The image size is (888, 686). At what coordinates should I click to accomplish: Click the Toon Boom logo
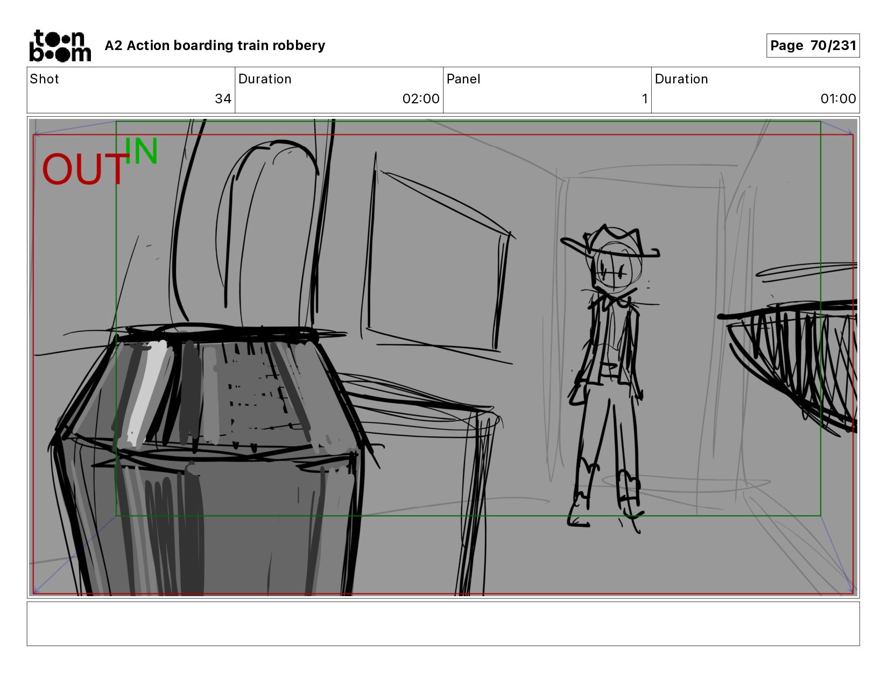pyautogui.click(x=60, y=46)
